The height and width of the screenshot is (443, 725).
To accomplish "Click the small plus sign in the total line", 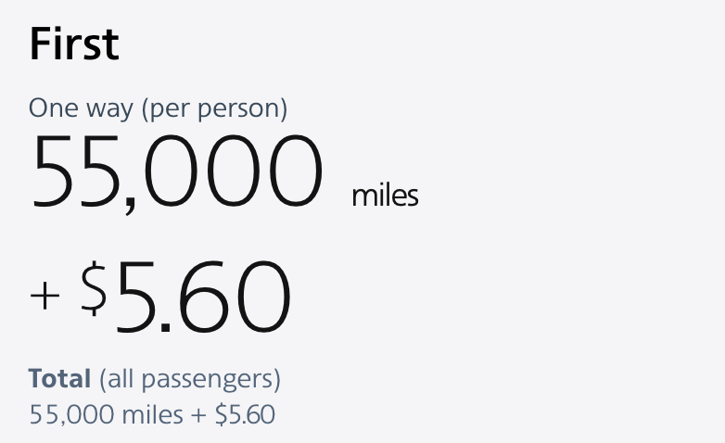I will coord(197,415).
